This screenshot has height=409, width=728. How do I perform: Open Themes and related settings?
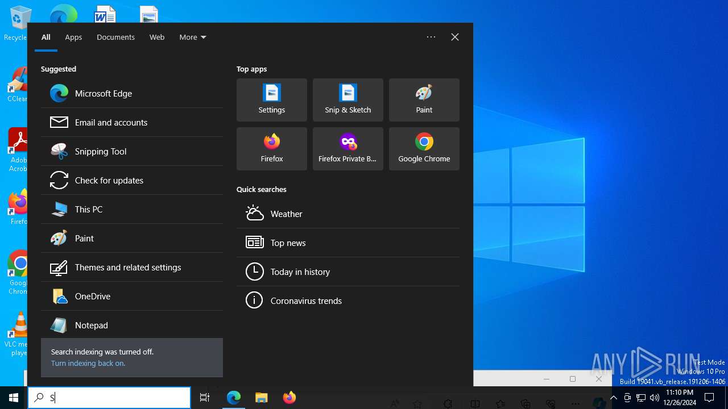click(132, 268)
